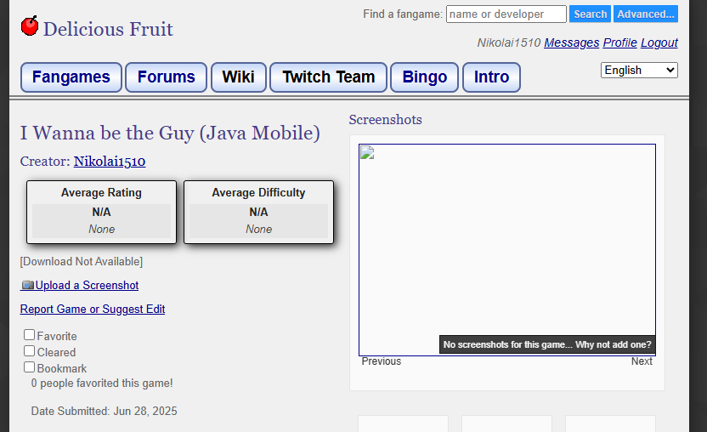Viewport: 707px width, 432px height.
Task: Click the 'I Wanna be the Guy (Java Mobile)' title
Action: [x=170, y=134]
